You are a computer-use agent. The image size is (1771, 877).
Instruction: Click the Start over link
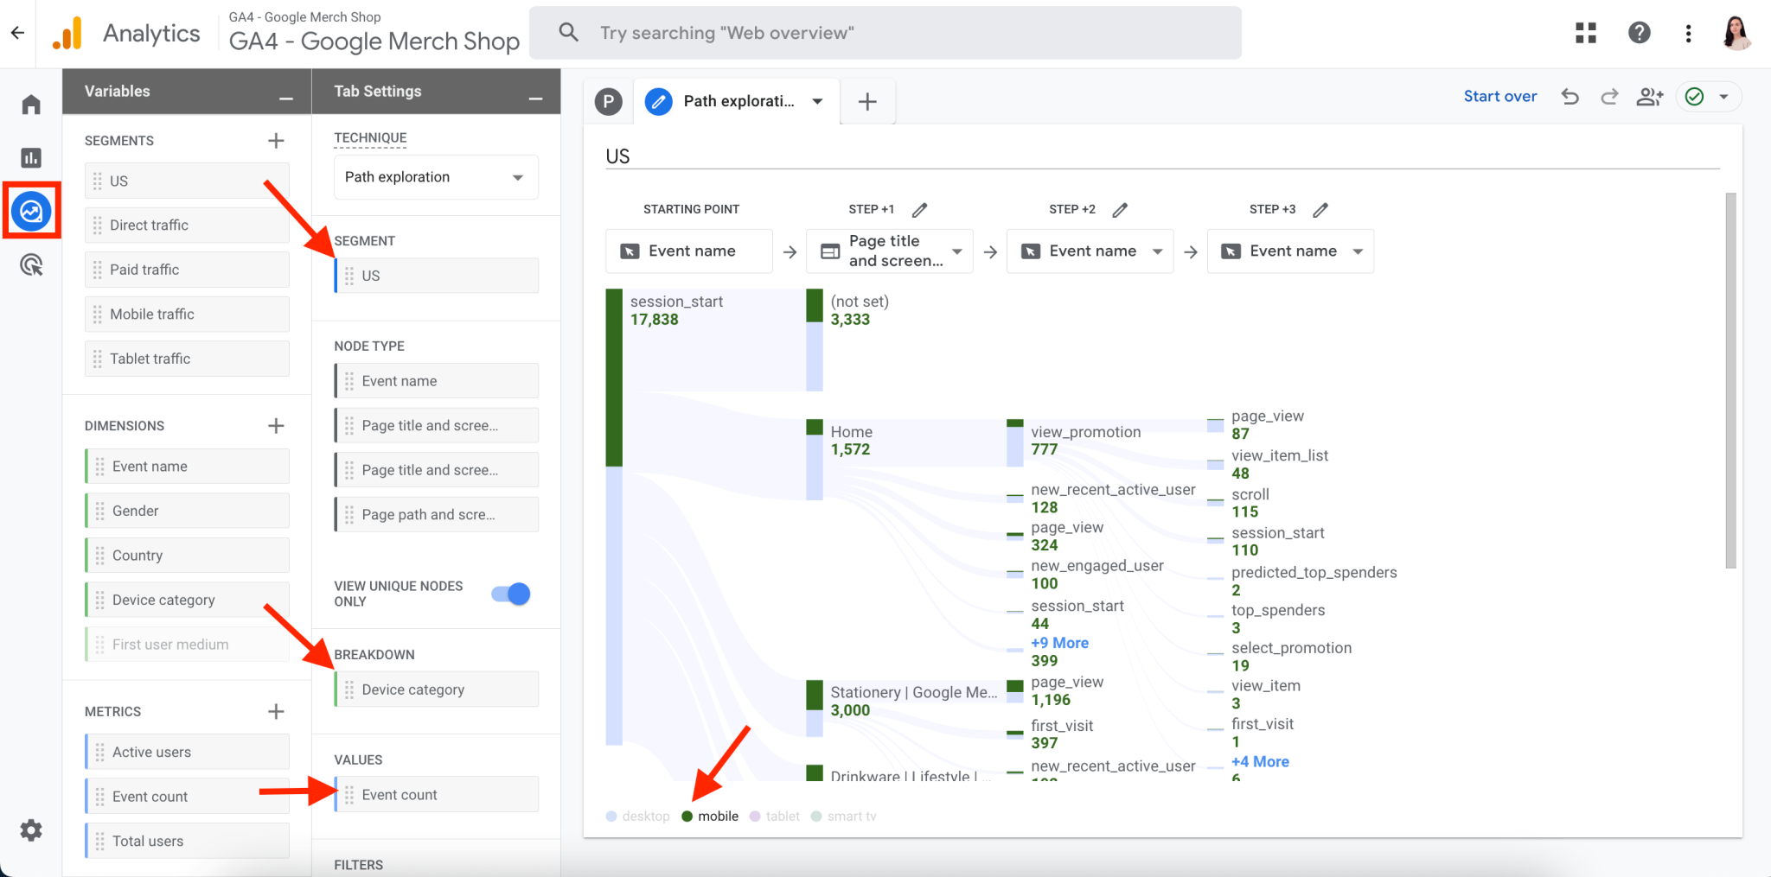tap(1500, 96)
